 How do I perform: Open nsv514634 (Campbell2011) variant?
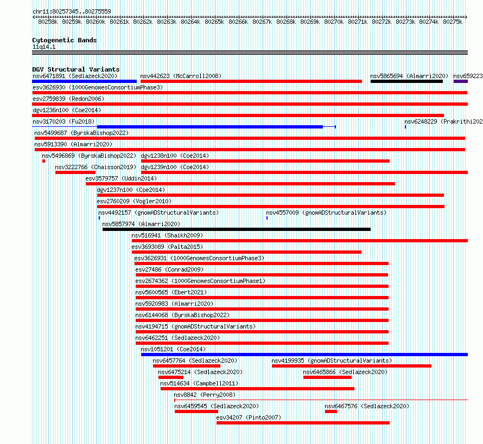tap(199, 383)
